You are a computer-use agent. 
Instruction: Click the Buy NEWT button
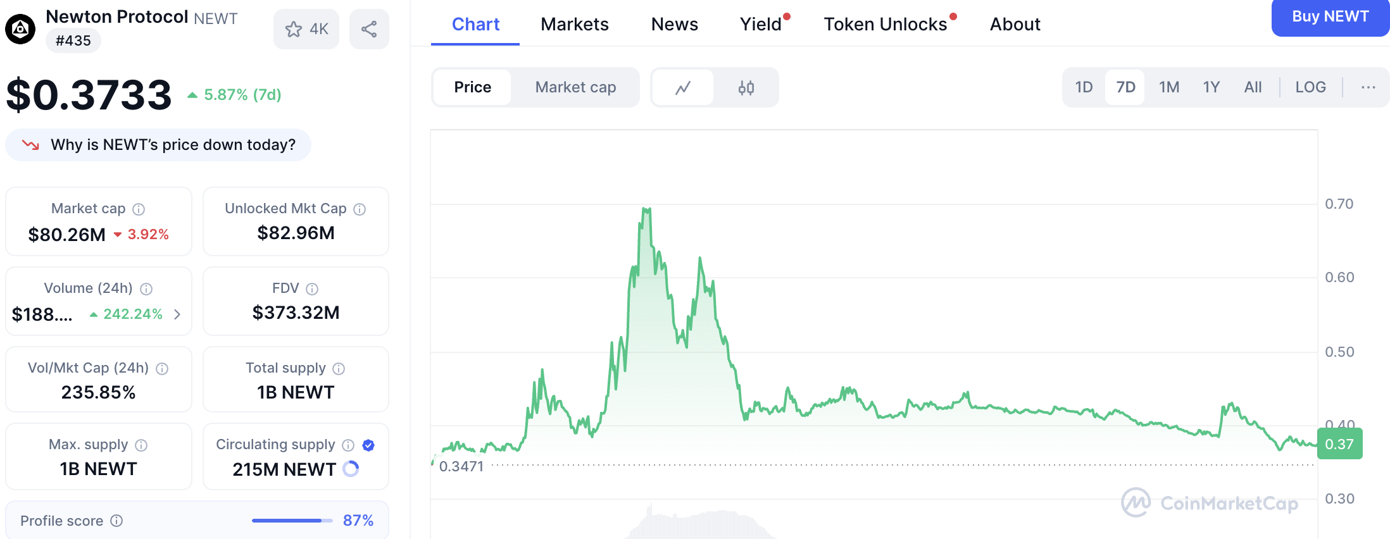1330,17
